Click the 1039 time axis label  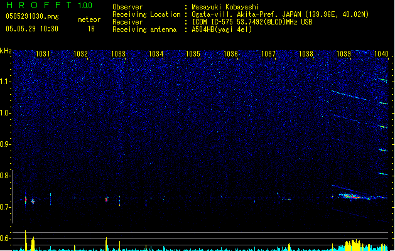[x=344, y=54]
